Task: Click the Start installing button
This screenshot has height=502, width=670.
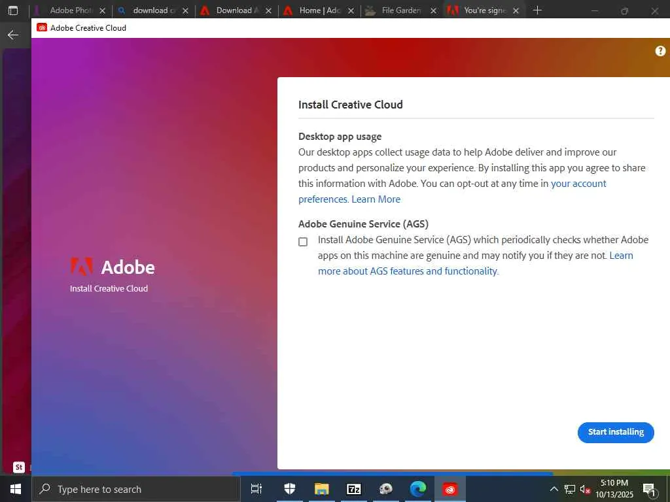Action: 616,432
